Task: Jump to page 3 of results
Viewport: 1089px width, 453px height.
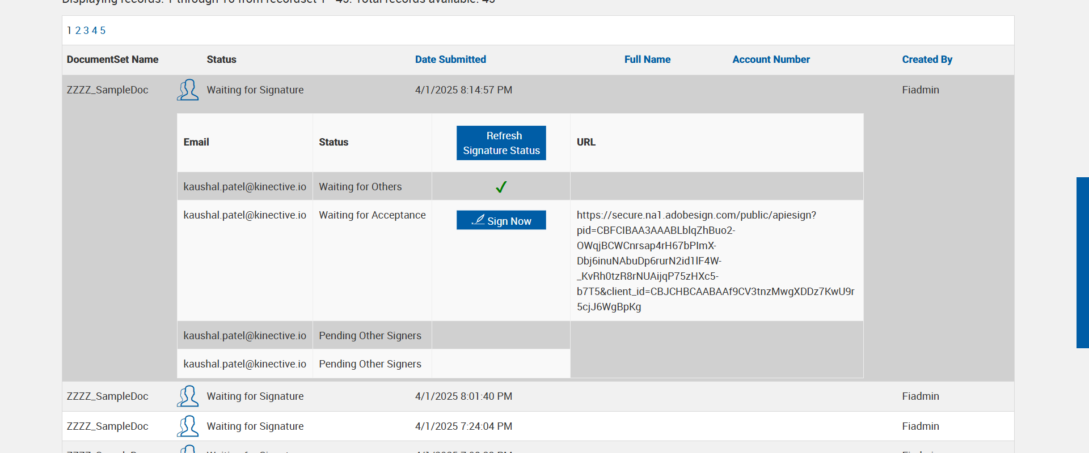Action: pos(86,31)
